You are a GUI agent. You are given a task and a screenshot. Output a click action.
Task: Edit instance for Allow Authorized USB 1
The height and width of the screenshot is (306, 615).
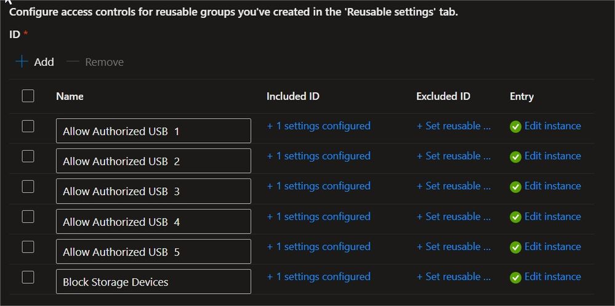click(553, 126)
